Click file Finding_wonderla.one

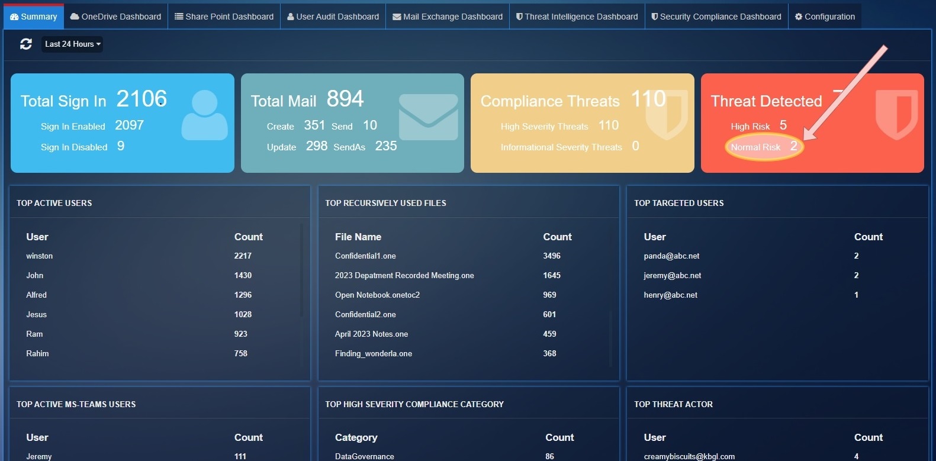pyautogui.click(x=374, y=354)
